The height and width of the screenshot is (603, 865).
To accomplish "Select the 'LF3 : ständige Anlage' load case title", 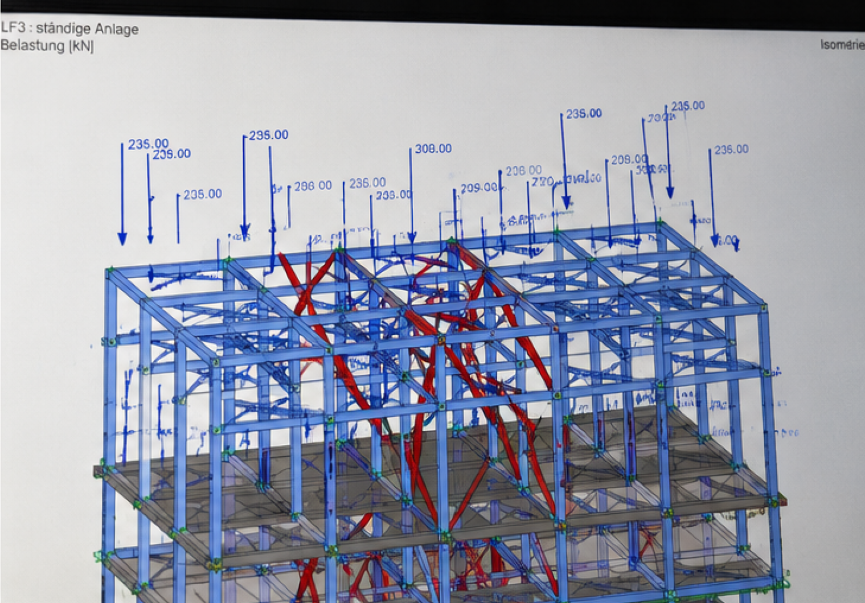I will 69,28.
